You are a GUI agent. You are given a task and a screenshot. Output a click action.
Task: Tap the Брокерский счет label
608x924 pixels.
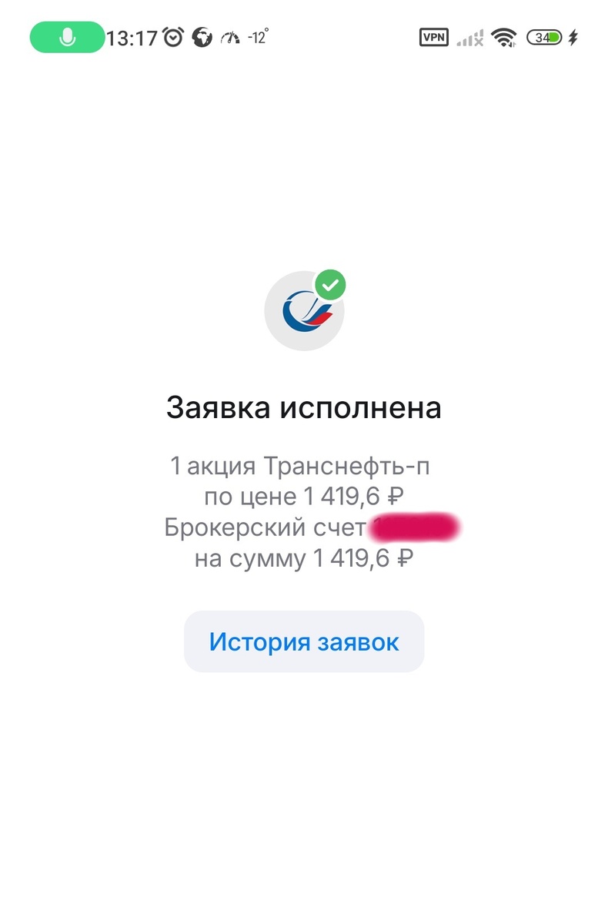coord(266,528)
